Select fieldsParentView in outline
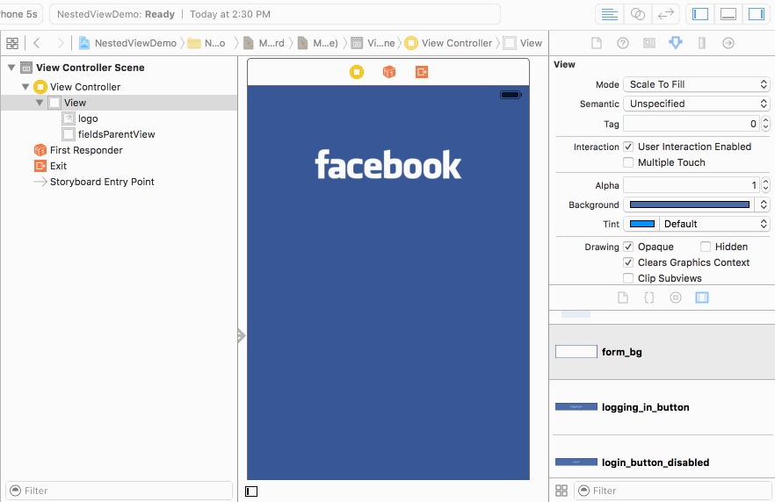 (109, 134)
